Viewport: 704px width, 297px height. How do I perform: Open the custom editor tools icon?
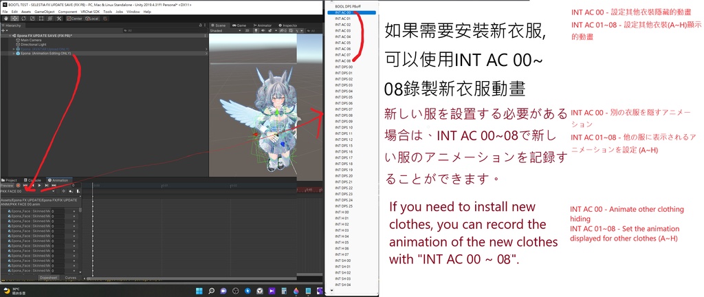59,19
